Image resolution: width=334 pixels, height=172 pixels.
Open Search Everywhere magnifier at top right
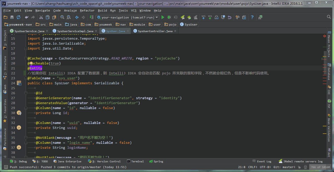(329, 17)
